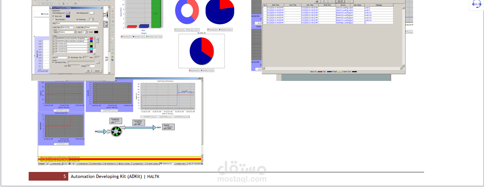The image size is (484, 187).
Task: Click the Ack. All button in alarm window
Action: (340, 1)
